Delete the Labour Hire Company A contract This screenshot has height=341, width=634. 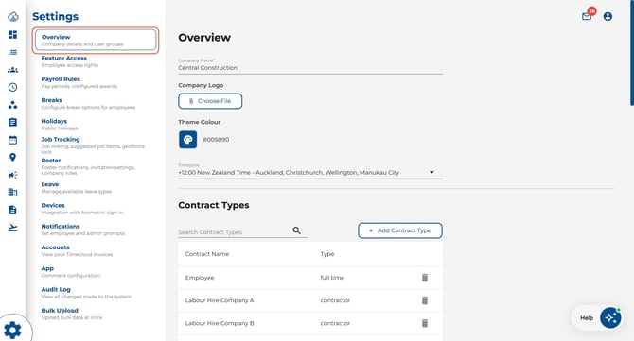click(x=425, y=300)
